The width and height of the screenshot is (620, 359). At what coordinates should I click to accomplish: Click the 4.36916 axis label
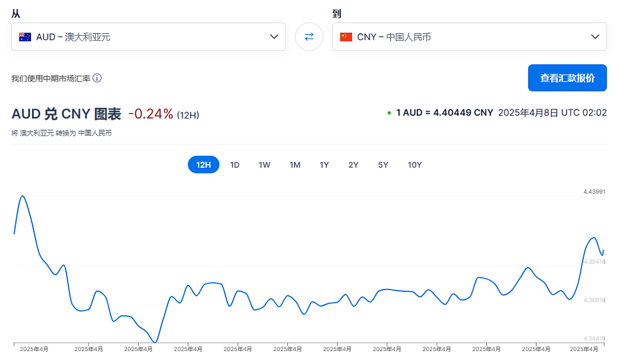[x=594, y=300]
